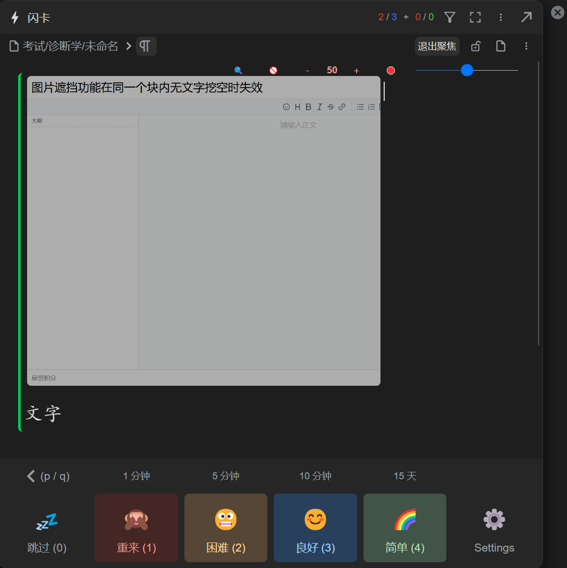Screen dimensions: 567x568
Task: Open the three-dot menu next to the document icon
Action: (x=526, y=46)
